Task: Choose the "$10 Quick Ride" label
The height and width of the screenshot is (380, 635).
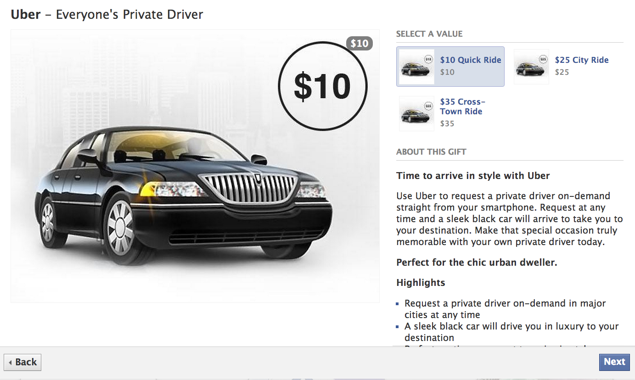Action: [471, 60]
